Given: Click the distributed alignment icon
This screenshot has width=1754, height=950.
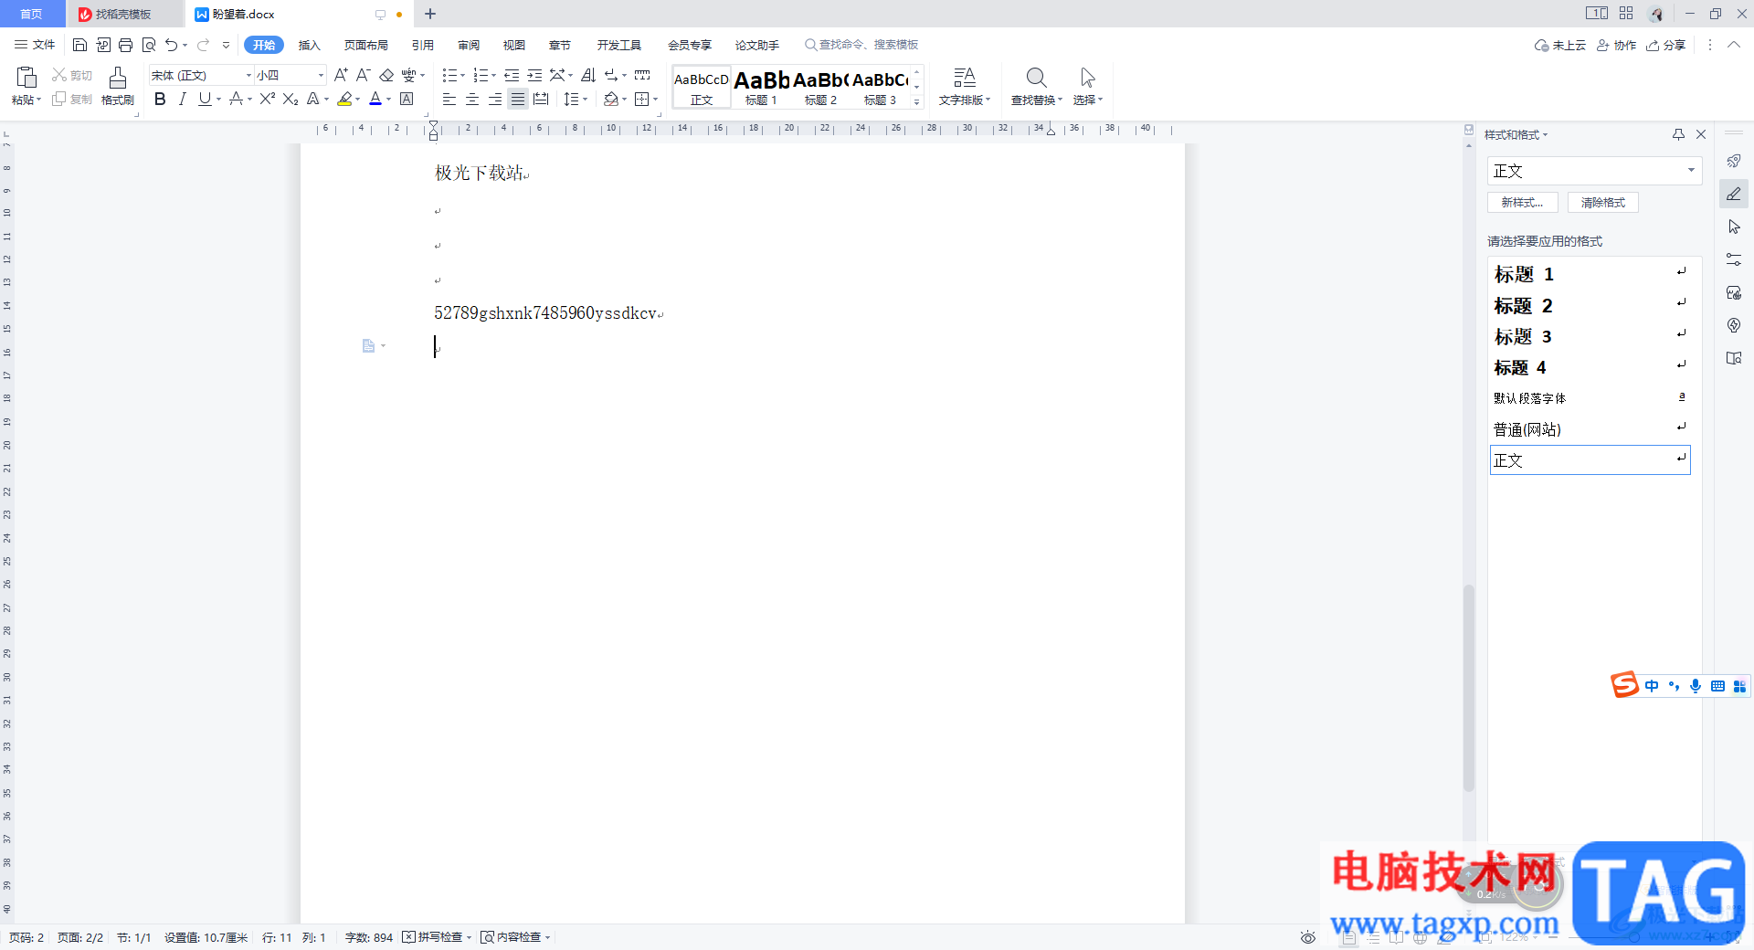Looking at the screenshot, I should (x=541, y=99).
